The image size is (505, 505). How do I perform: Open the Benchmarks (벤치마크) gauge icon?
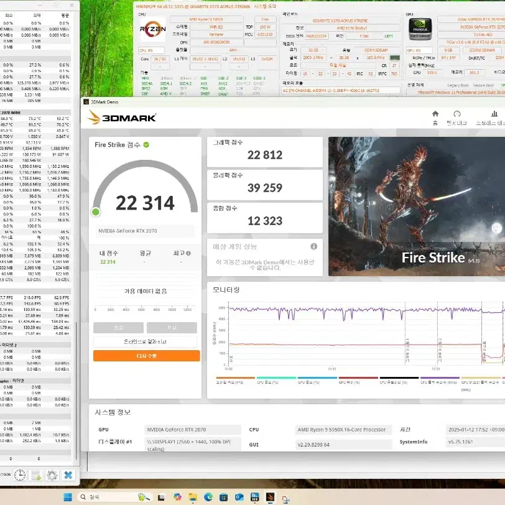[x=456, y=114]
